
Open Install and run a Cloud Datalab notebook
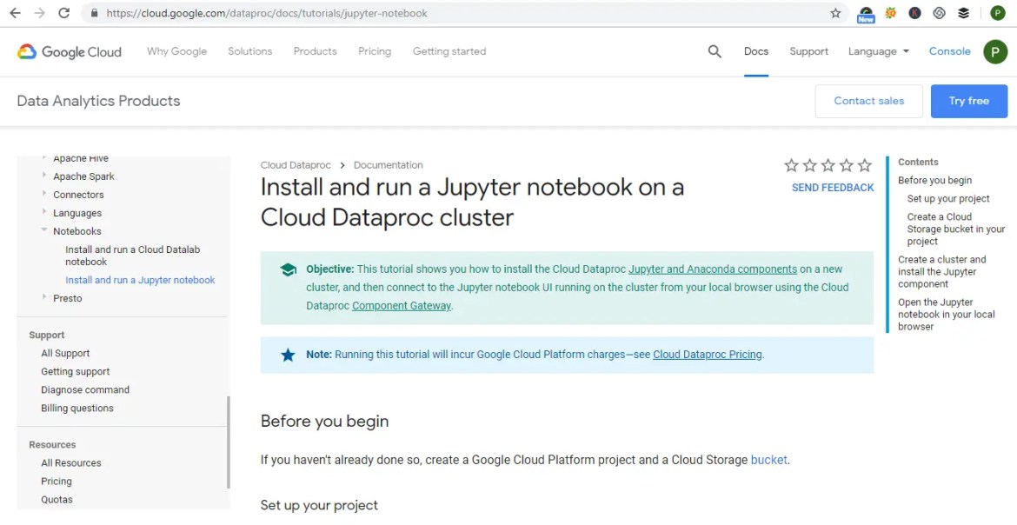(x=132, y=256)
